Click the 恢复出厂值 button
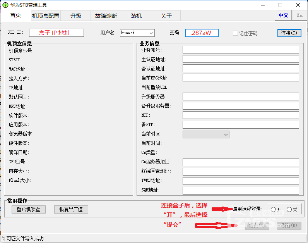The image size is (308, 243). (71, 209)
